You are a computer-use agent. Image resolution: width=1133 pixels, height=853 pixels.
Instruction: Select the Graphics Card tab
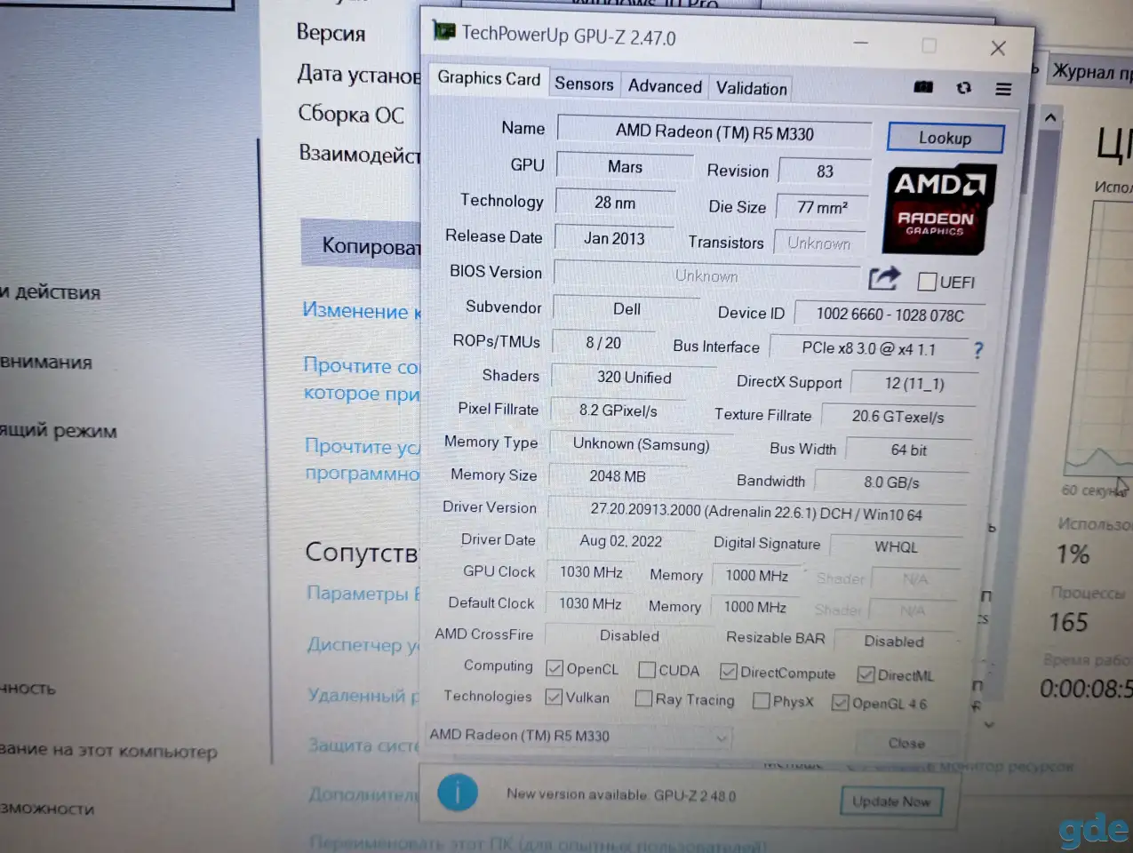(489, 78)
